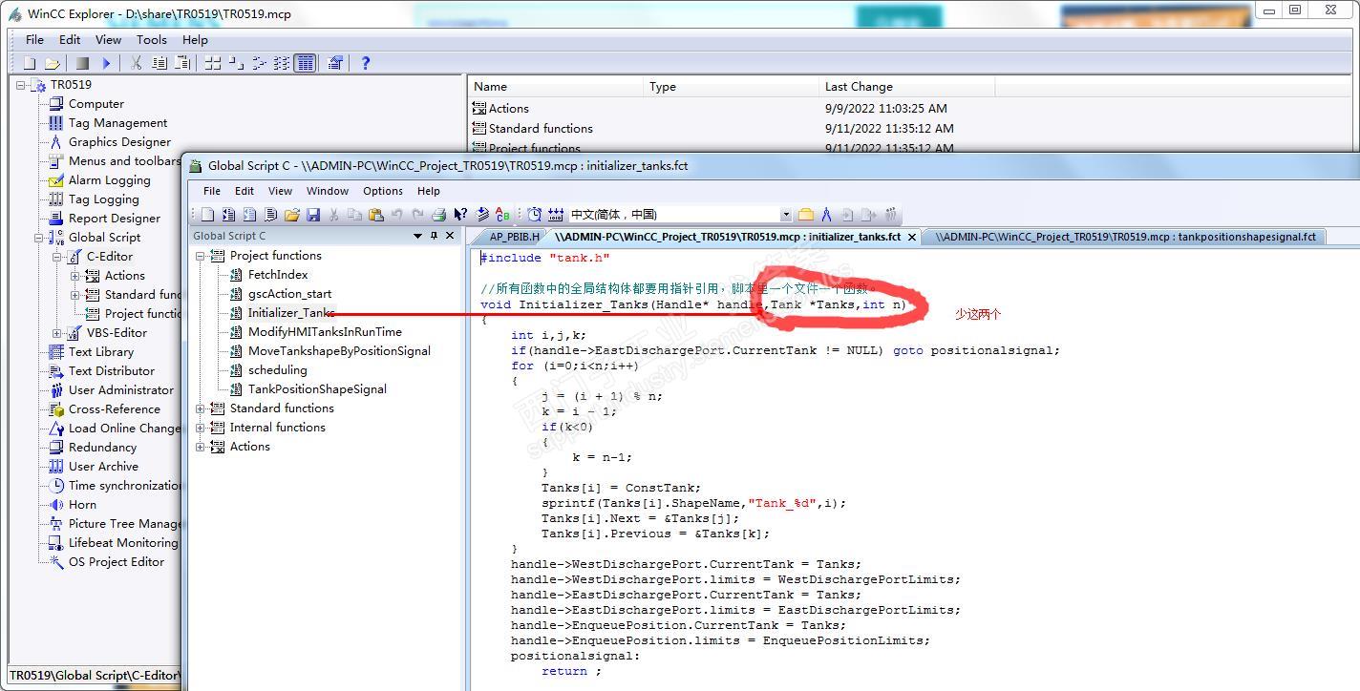Click the Deactivate runtime stop icon in WinCC Explorer
The image size is (1360, 691).
tap(83, 63)
